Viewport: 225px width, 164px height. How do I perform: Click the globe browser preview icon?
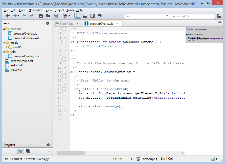65,16
